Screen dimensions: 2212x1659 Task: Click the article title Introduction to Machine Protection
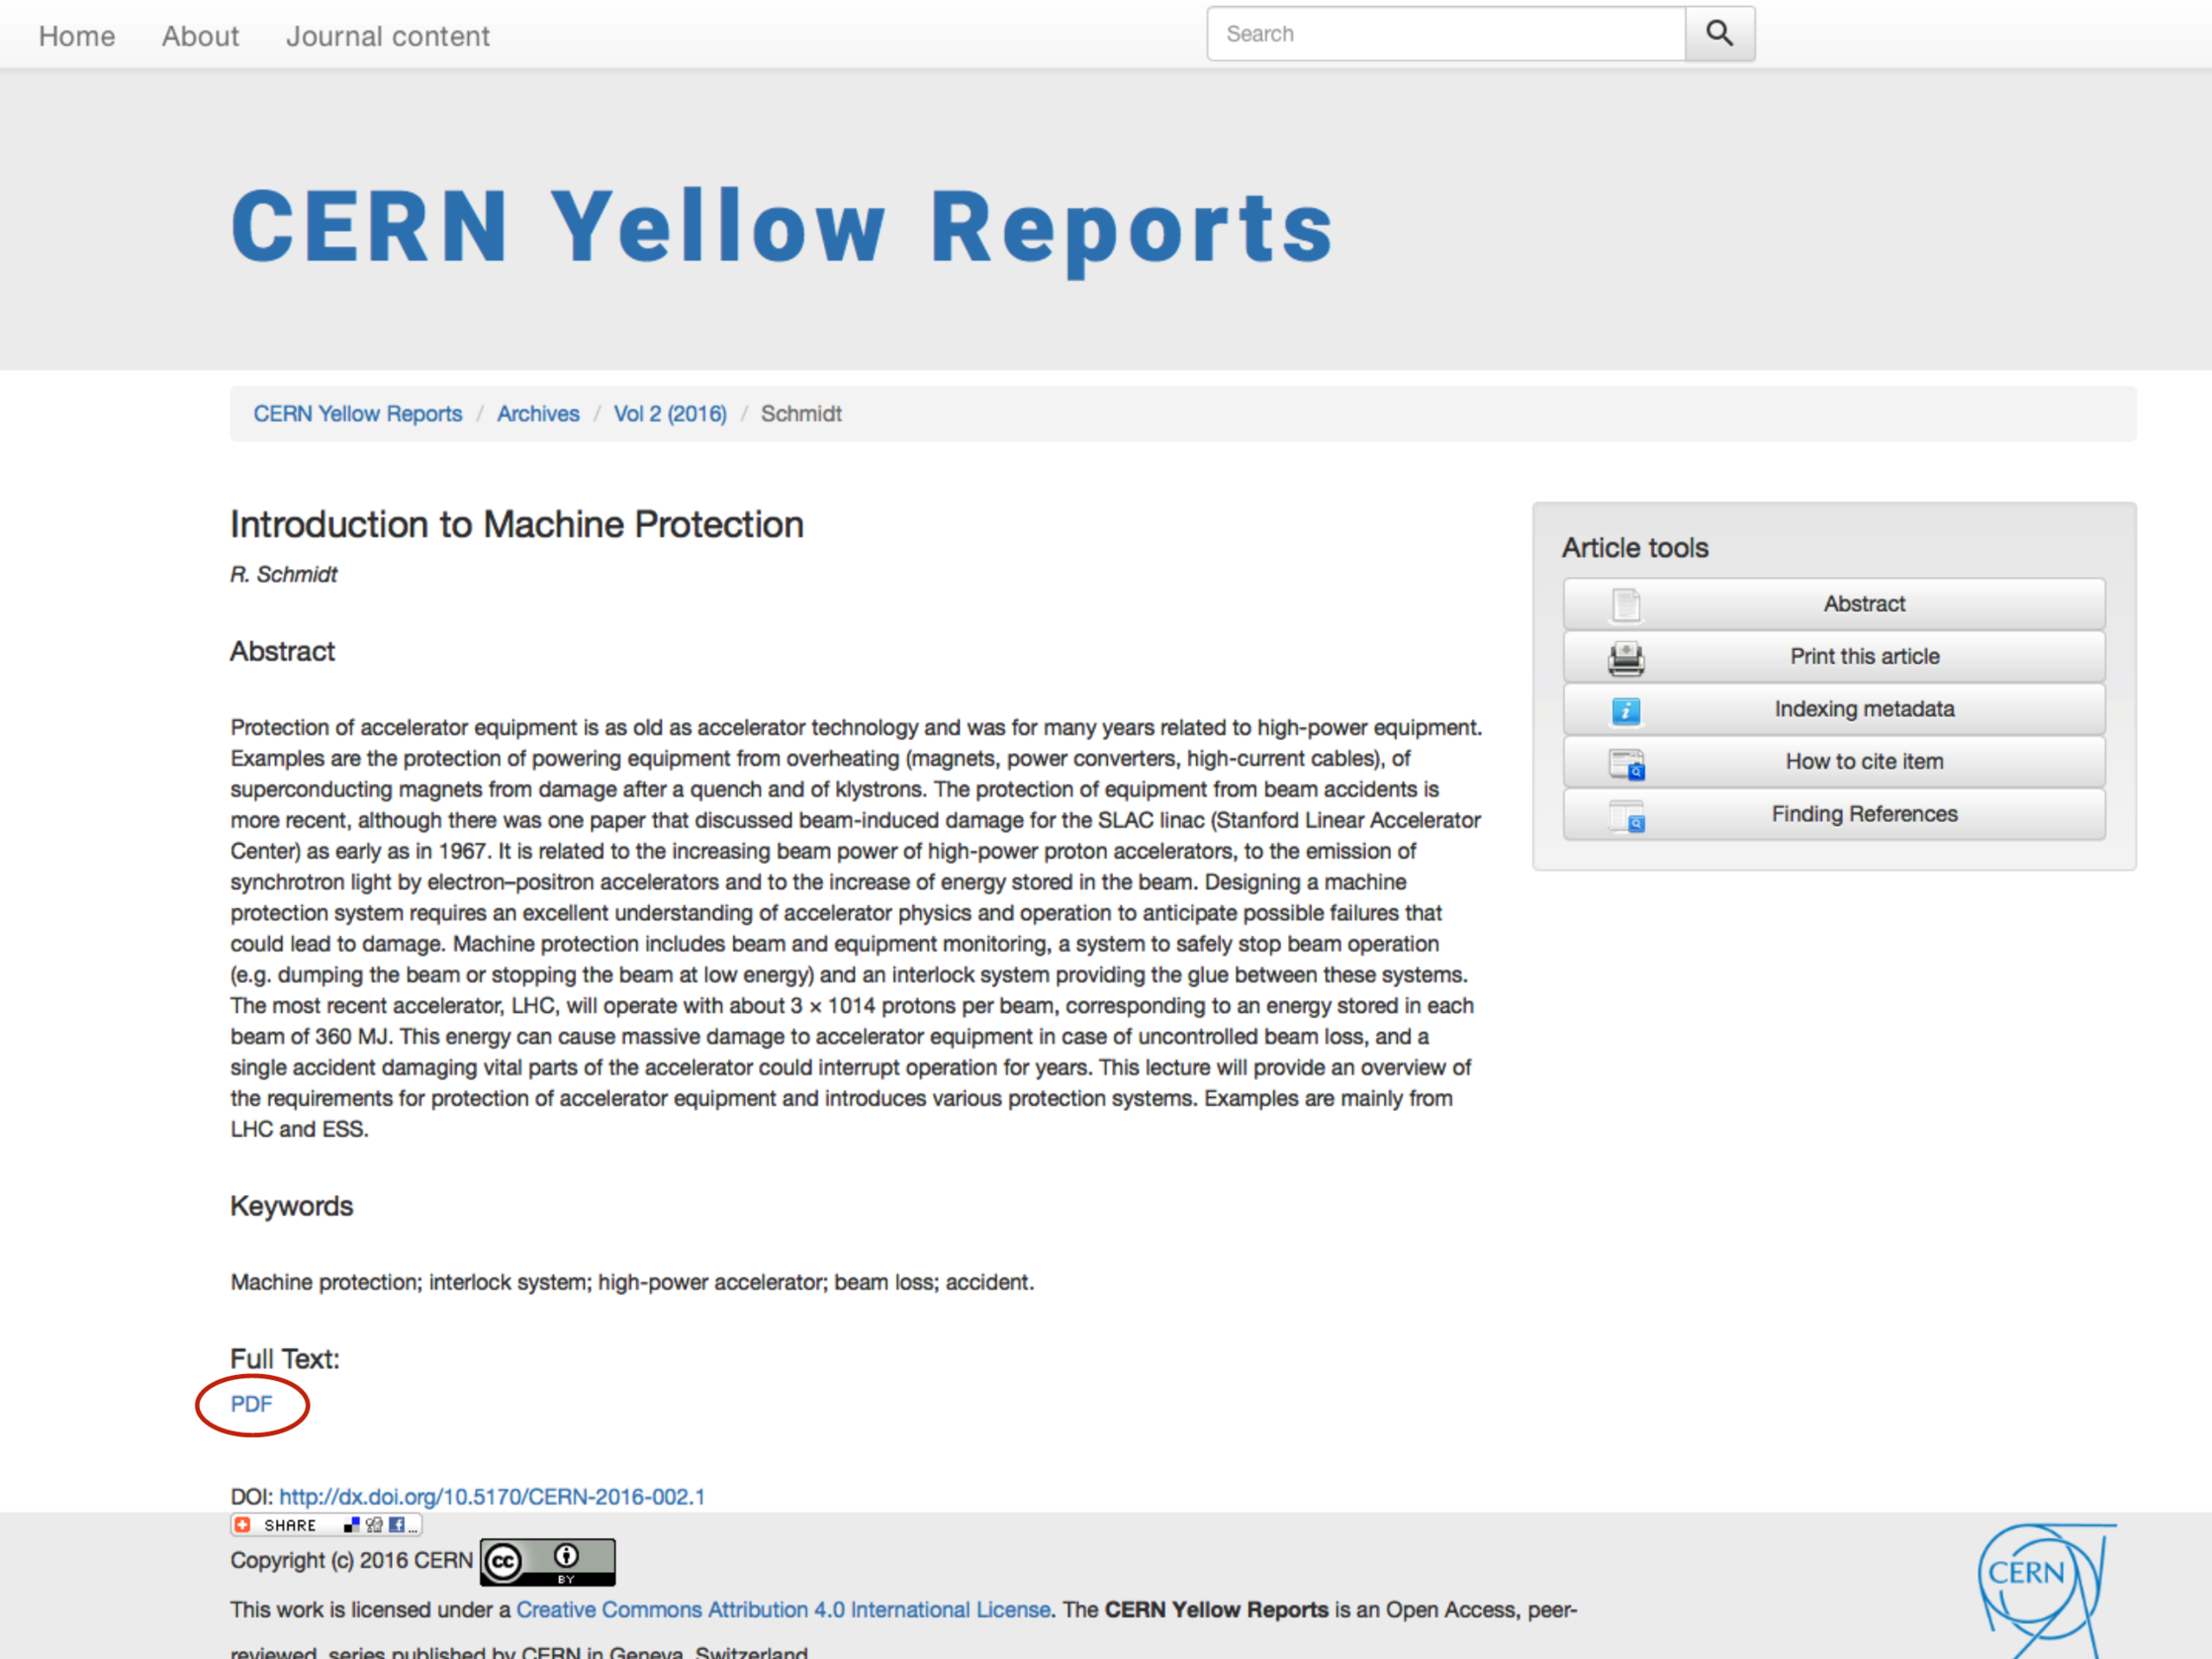point(517,524)
